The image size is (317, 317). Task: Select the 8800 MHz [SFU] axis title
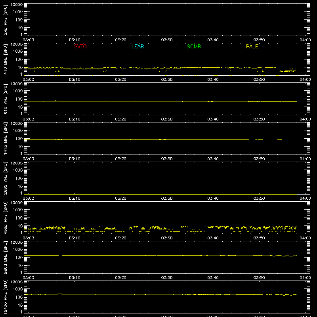click(5, 257)
